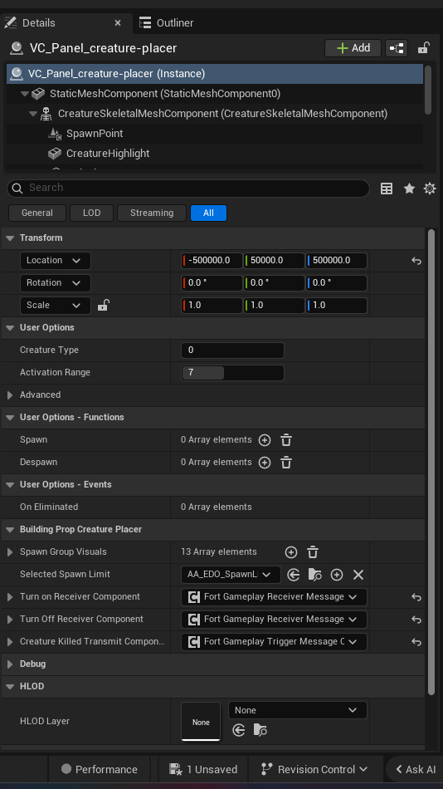Click the 1 Unsaved button

[203, 769]
